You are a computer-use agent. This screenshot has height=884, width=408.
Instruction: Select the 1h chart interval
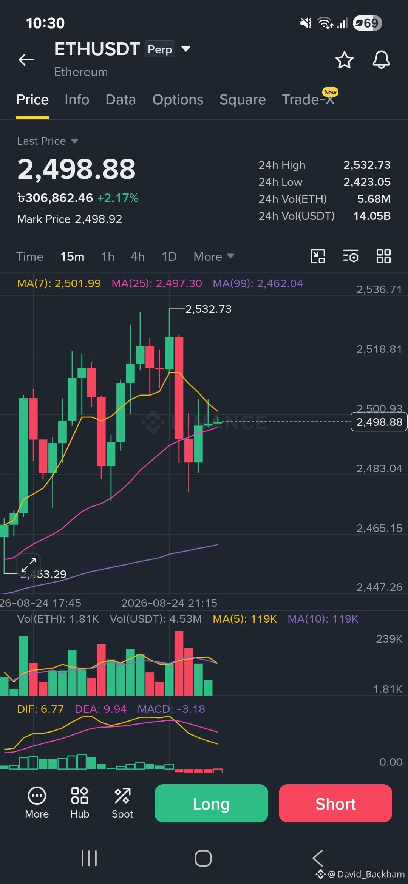point(108,257)
